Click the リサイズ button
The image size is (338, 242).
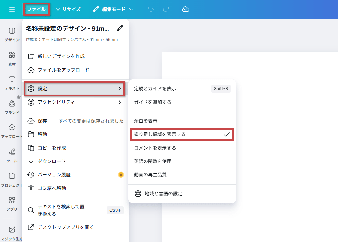[x=68, y=9]
